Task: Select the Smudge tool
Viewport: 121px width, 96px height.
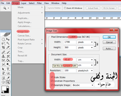Action: click(3, 64)
